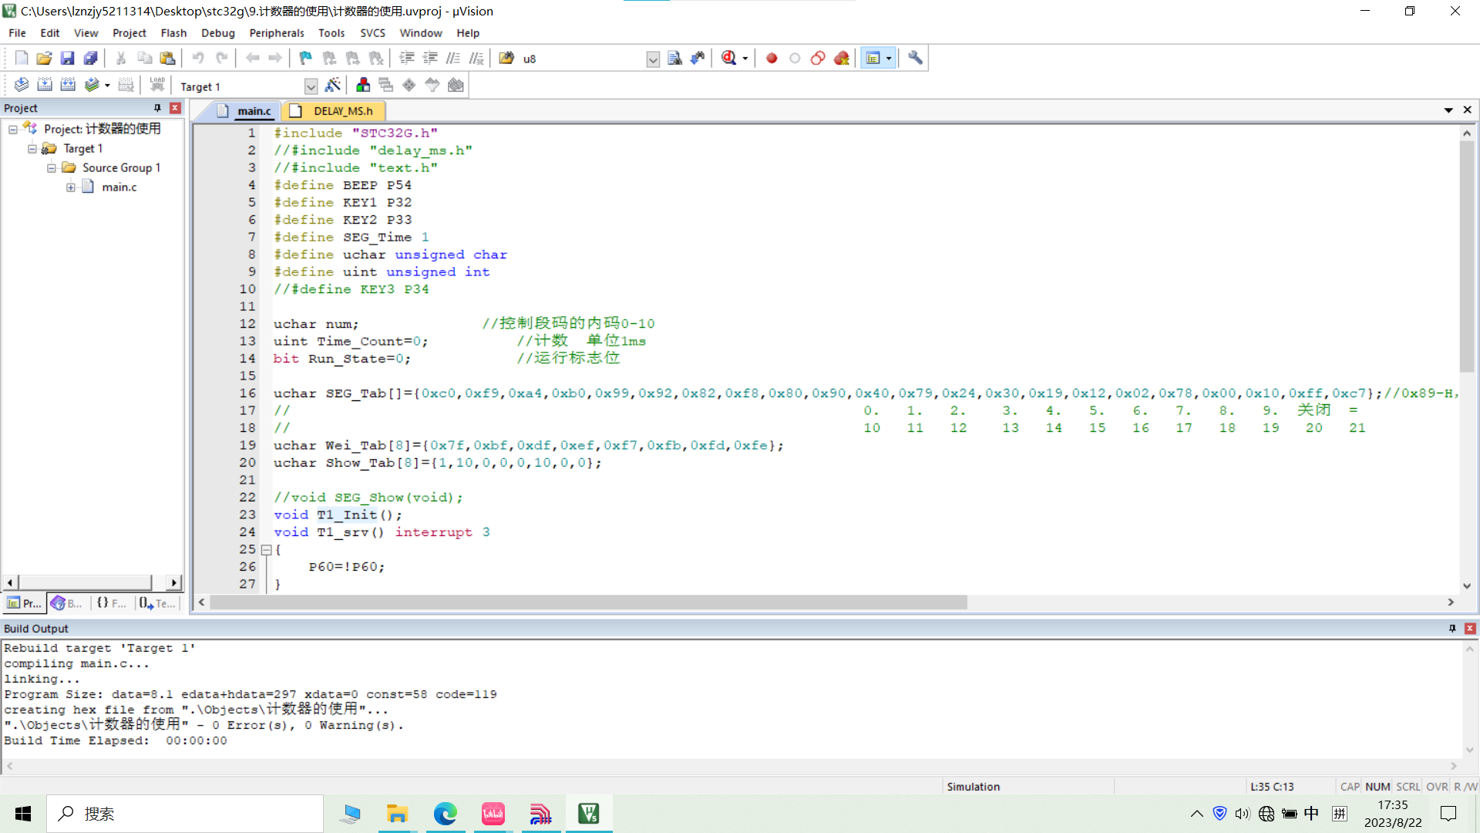Collapse the function body at line 25
This screenshot has width=1480, height=833.
[266, 550]
